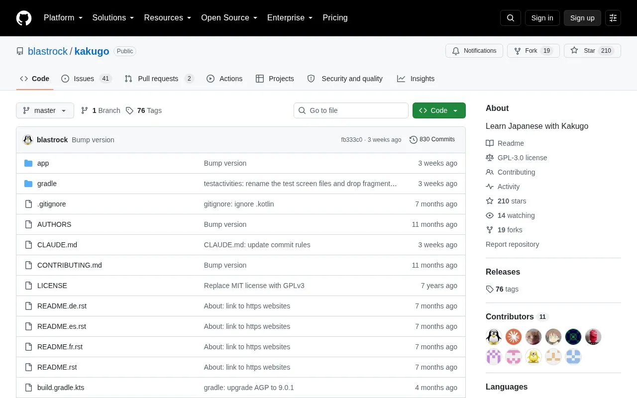Switch to the Projects tab
The height and width of the screenshot is (398, 637).
275,79
